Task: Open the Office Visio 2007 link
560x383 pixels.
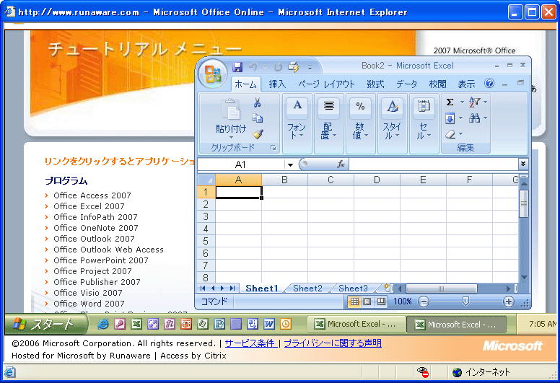Action: coord(88,293)
